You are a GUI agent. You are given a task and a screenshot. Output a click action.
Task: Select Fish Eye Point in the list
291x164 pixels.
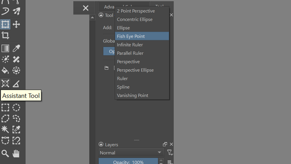(142, 36)
